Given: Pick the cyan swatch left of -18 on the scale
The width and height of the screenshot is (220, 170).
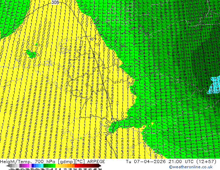Looking at the screenshot, I should [42, 165].
